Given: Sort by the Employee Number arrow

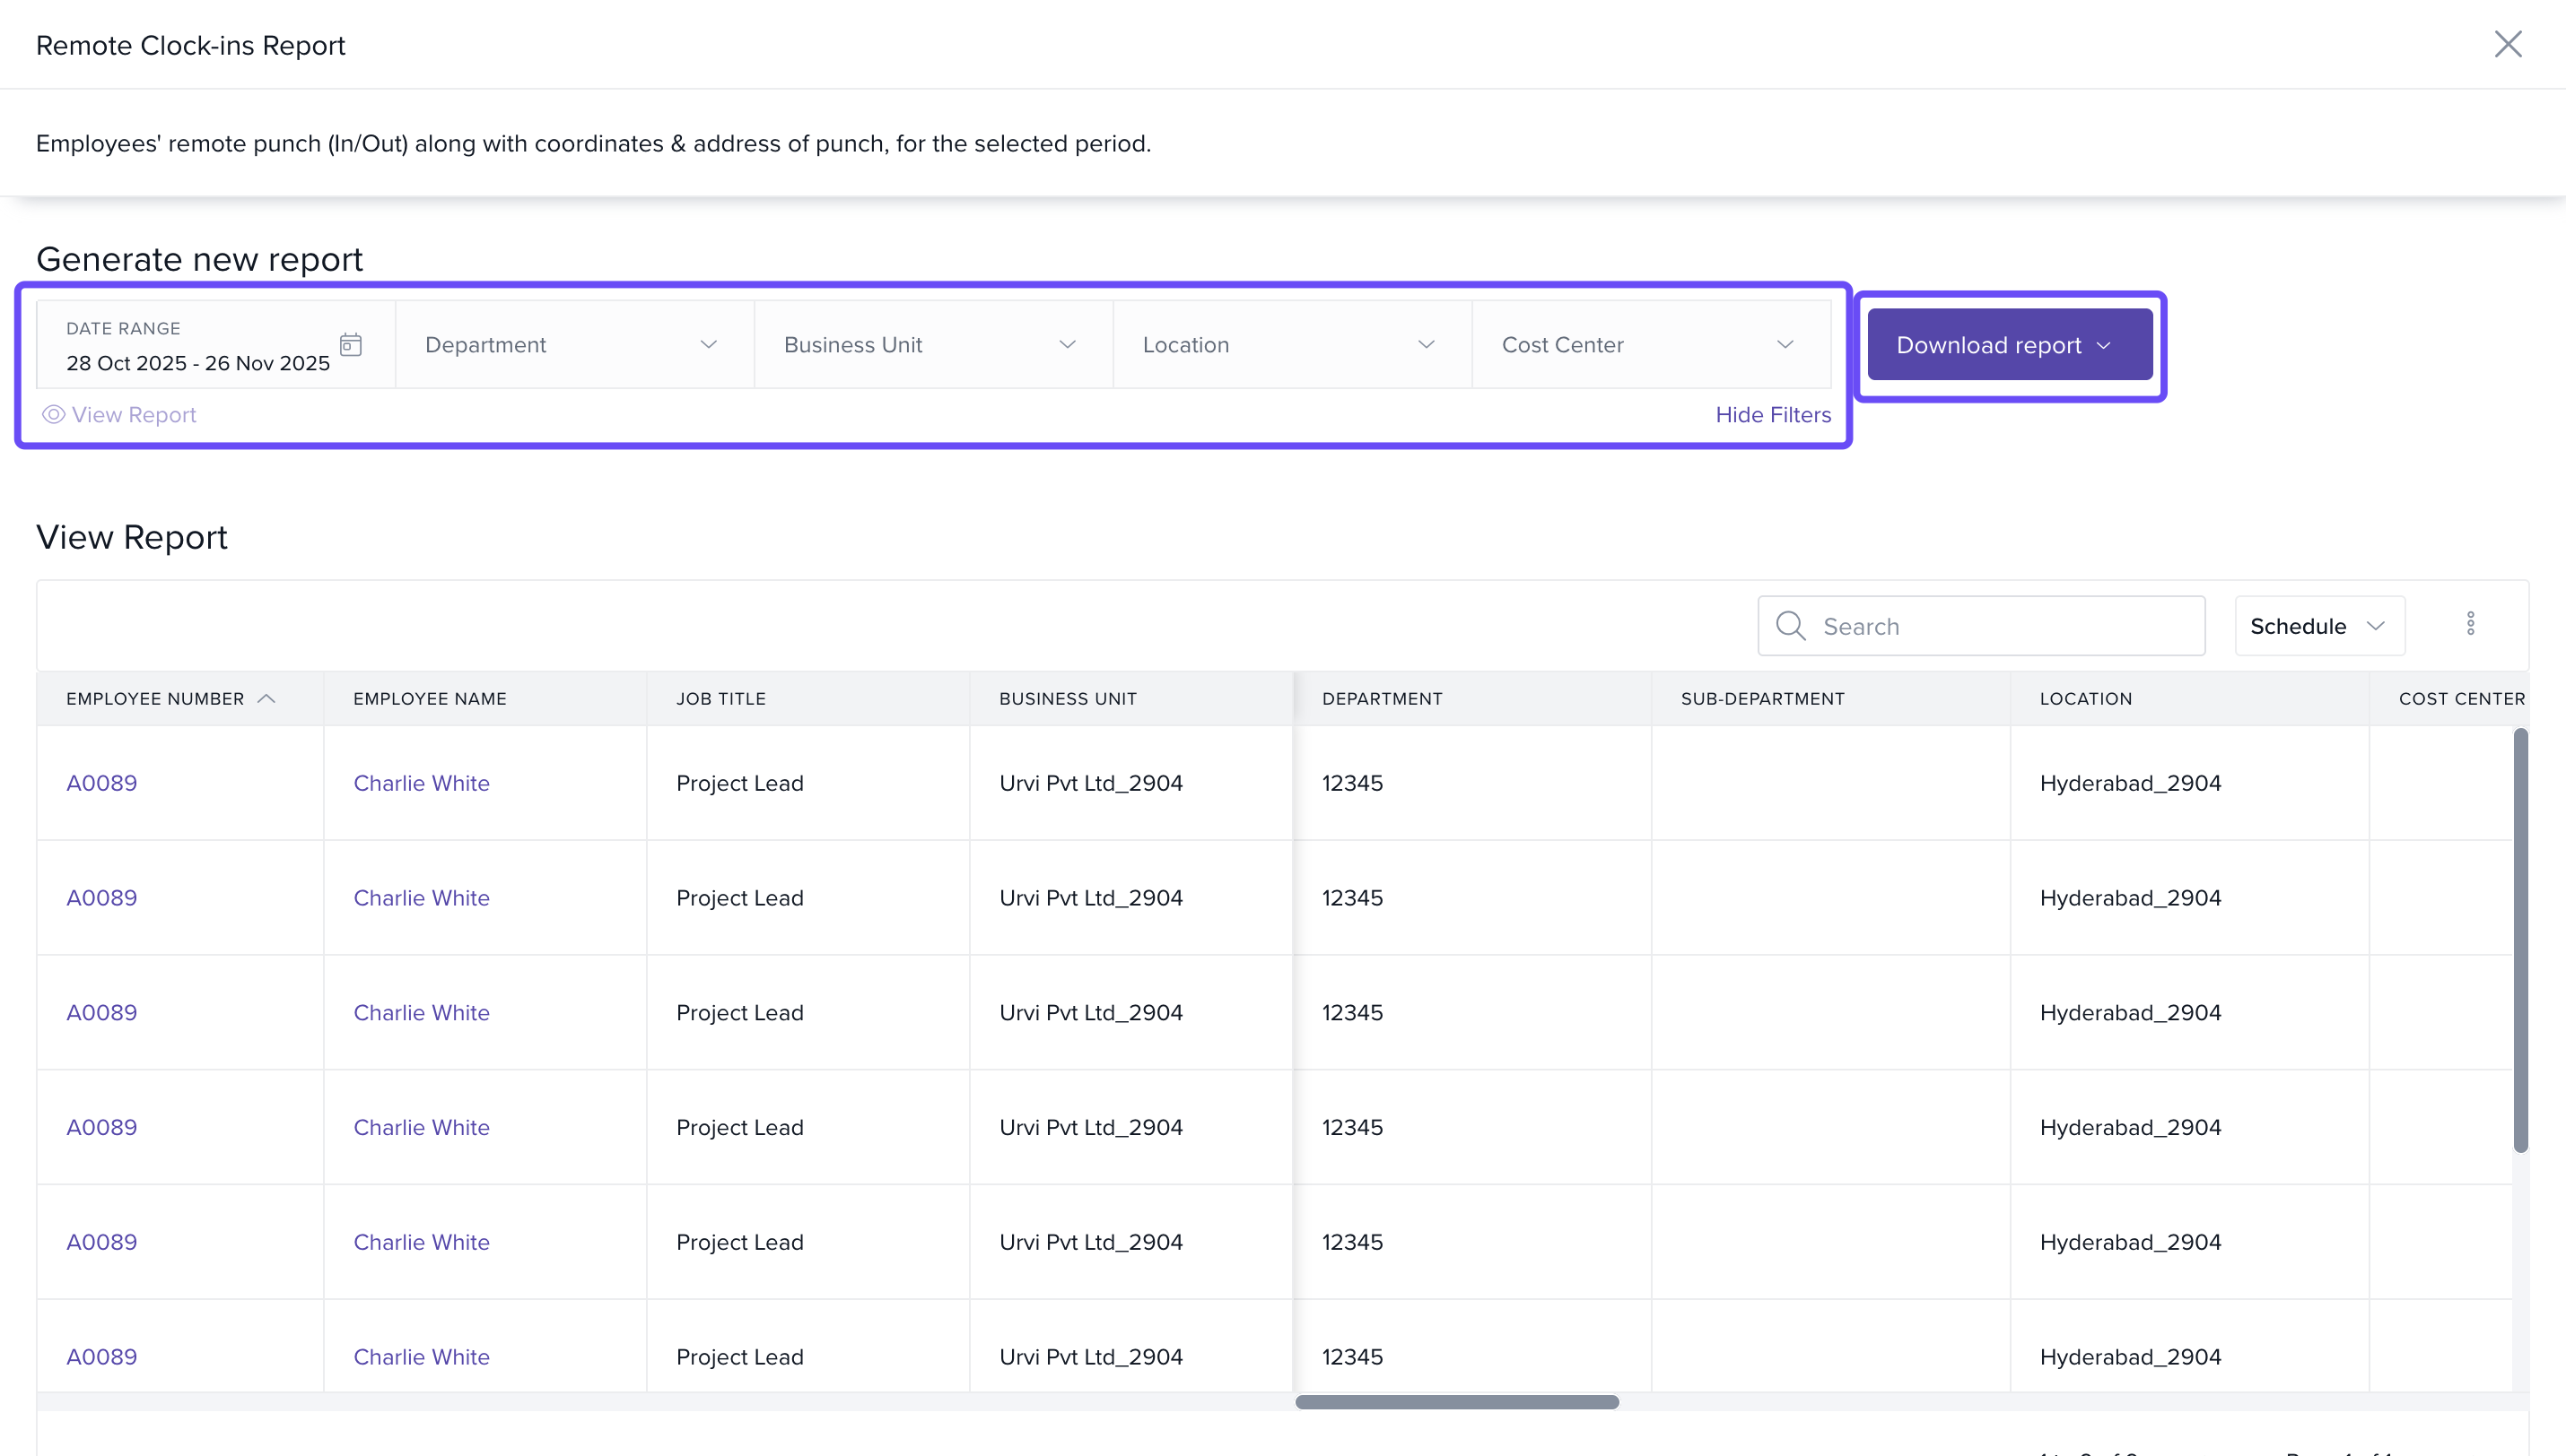Looking at the screenshot, I should point(266,699).
